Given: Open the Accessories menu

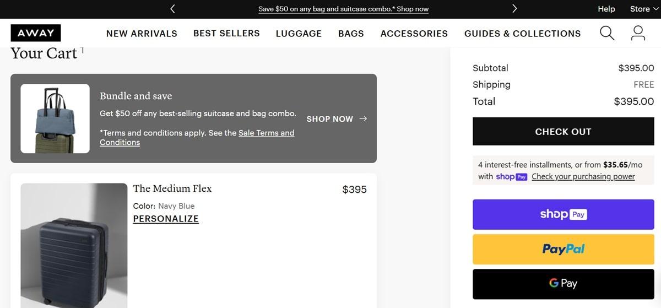Looking at the screenshot, I should pyautogui.click(x=414, y=34).
